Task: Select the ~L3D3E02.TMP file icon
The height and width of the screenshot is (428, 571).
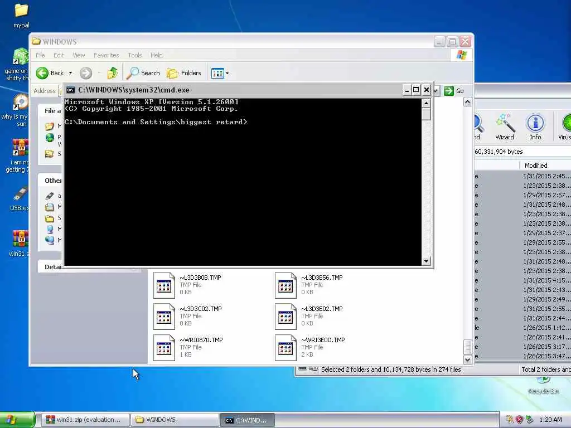Action: (x=285, y=317)
